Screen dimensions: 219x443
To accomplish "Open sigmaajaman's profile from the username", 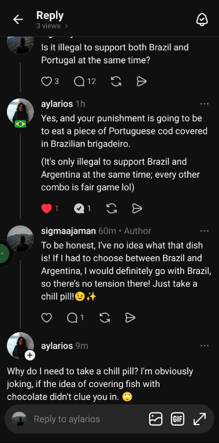I will point(68,231).
